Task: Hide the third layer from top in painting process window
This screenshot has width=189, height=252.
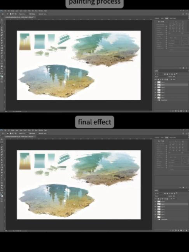Action: tap(156, 87)
